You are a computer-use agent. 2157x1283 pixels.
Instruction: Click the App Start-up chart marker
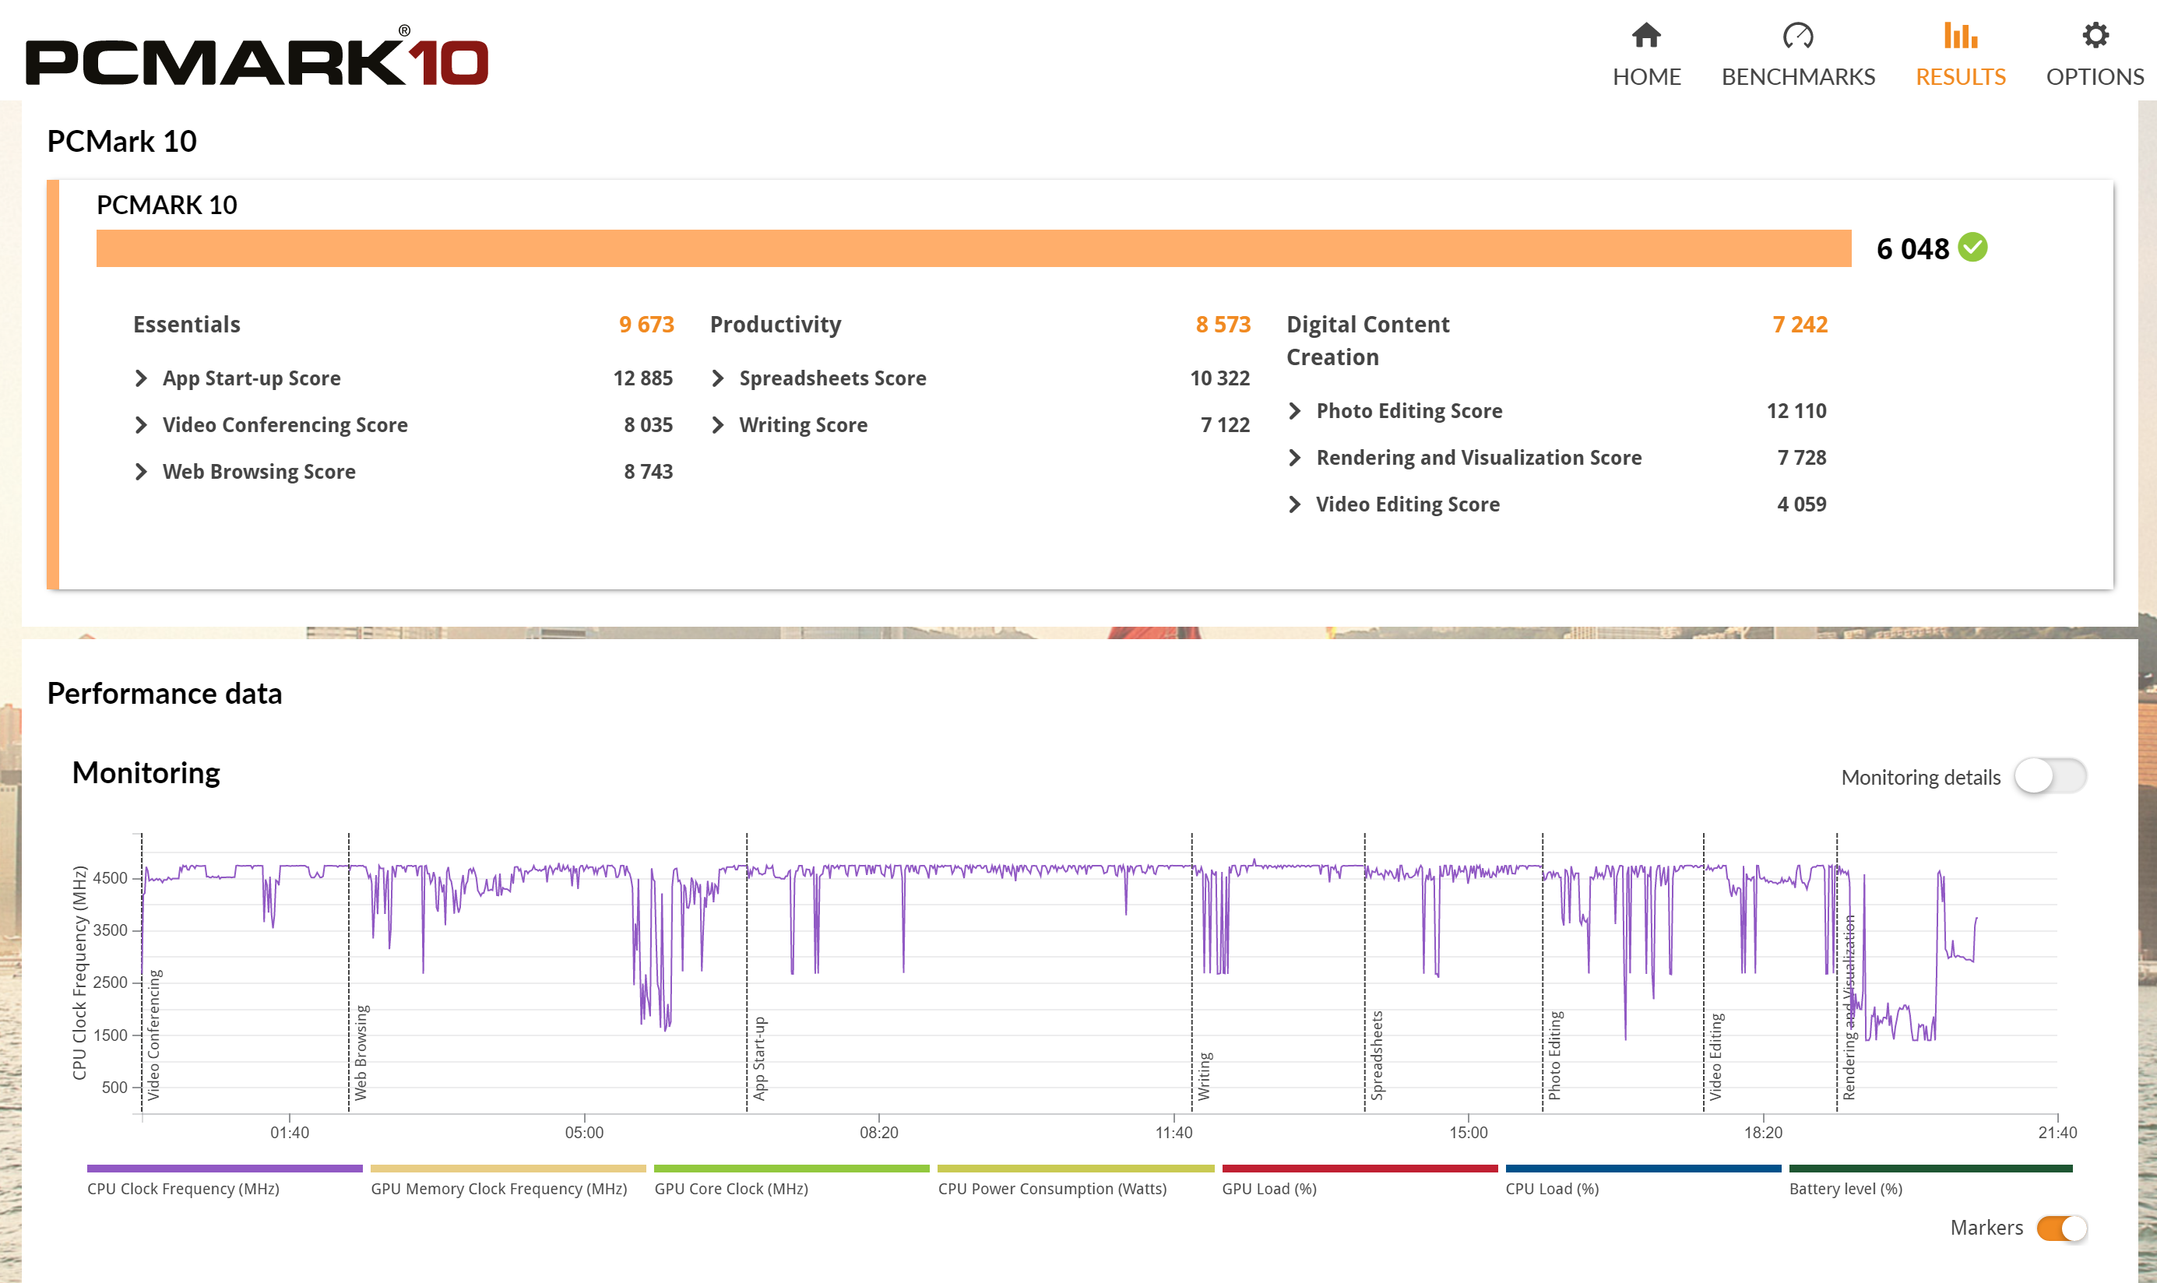[x=759, y=1057]
